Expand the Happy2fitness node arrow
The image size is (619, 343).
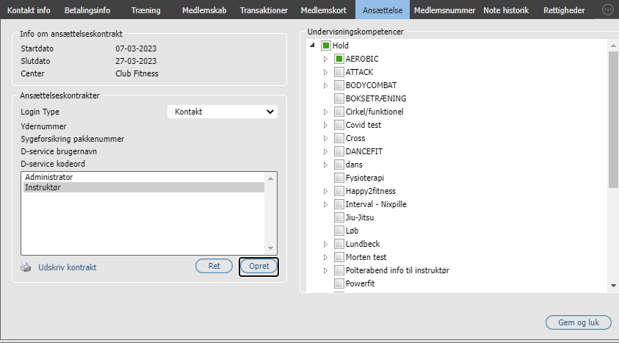coord(325,191)
